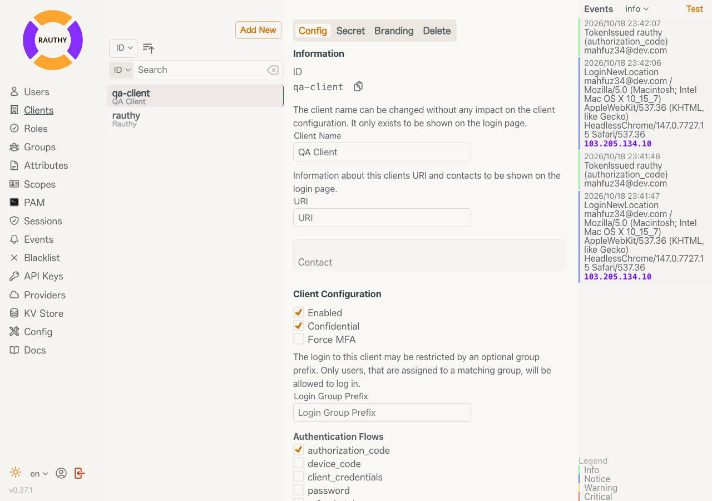The height and width of the screenshot is (501, 712).
Task: Click the Rauthy logo
Action: pyautogui.click(x=53, y=40)
